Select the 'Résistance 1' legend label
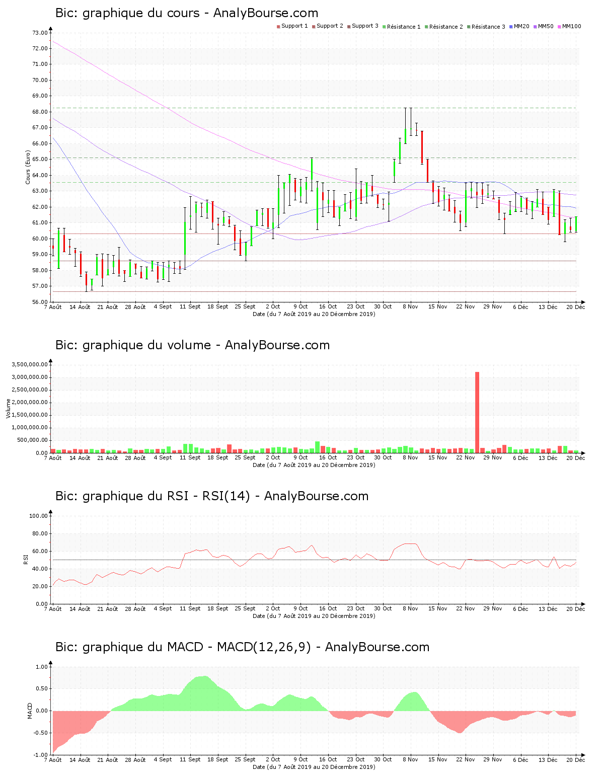Image resolution: width=604 pixels, height=780 pixels. click(404, 27)
